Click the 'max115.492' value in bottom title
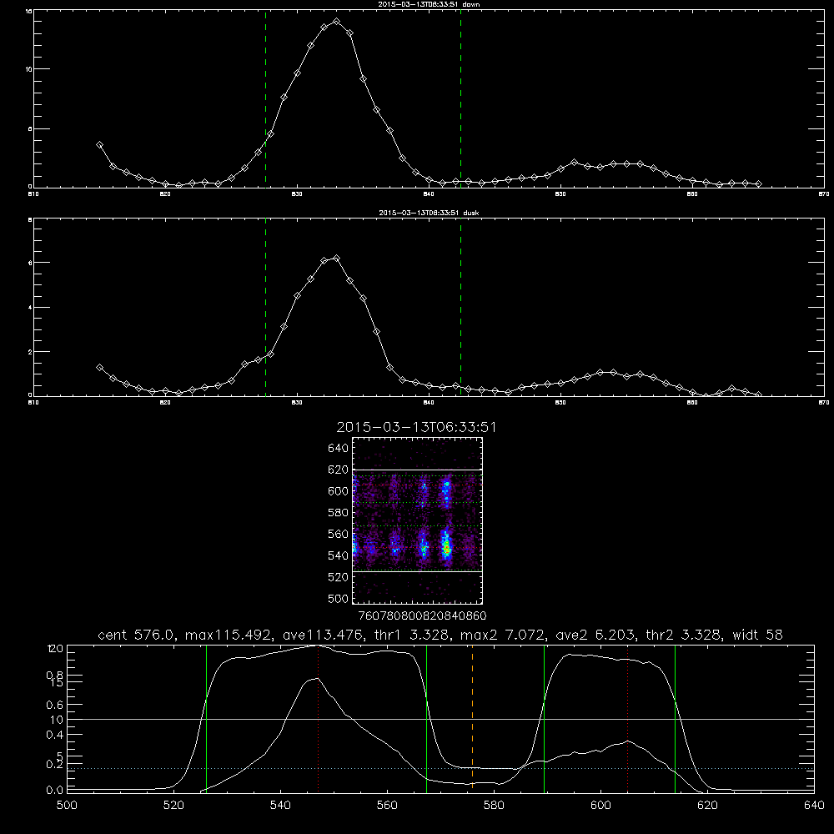Image resolution: width=834 pixels, height=834 pixels. click(x=231, y=635)
